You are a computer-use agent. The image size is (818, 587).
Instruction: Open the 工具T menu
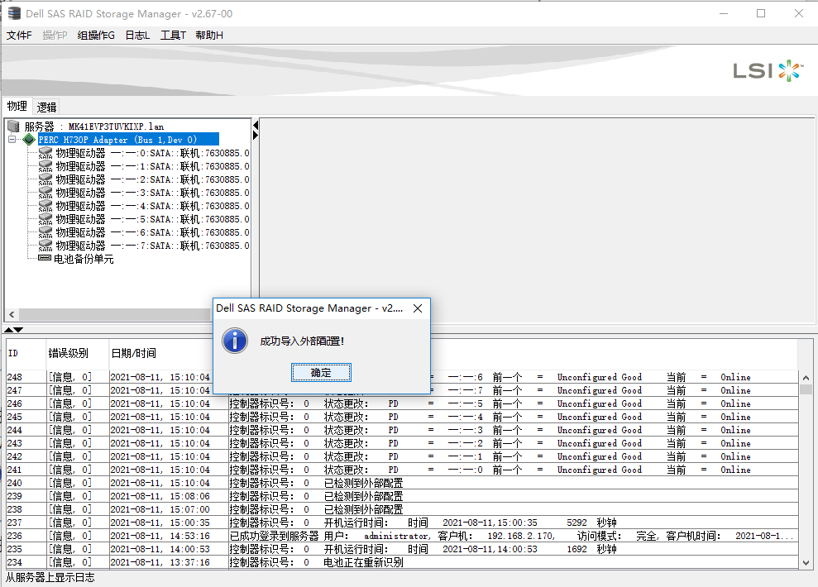tap(173, 36)
